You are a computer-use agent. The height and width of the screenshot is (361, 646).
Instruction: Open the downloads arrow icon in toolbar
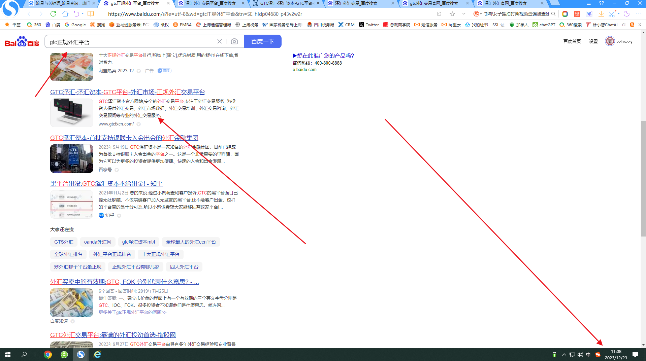pyautogui.click(x=601, y=14)
